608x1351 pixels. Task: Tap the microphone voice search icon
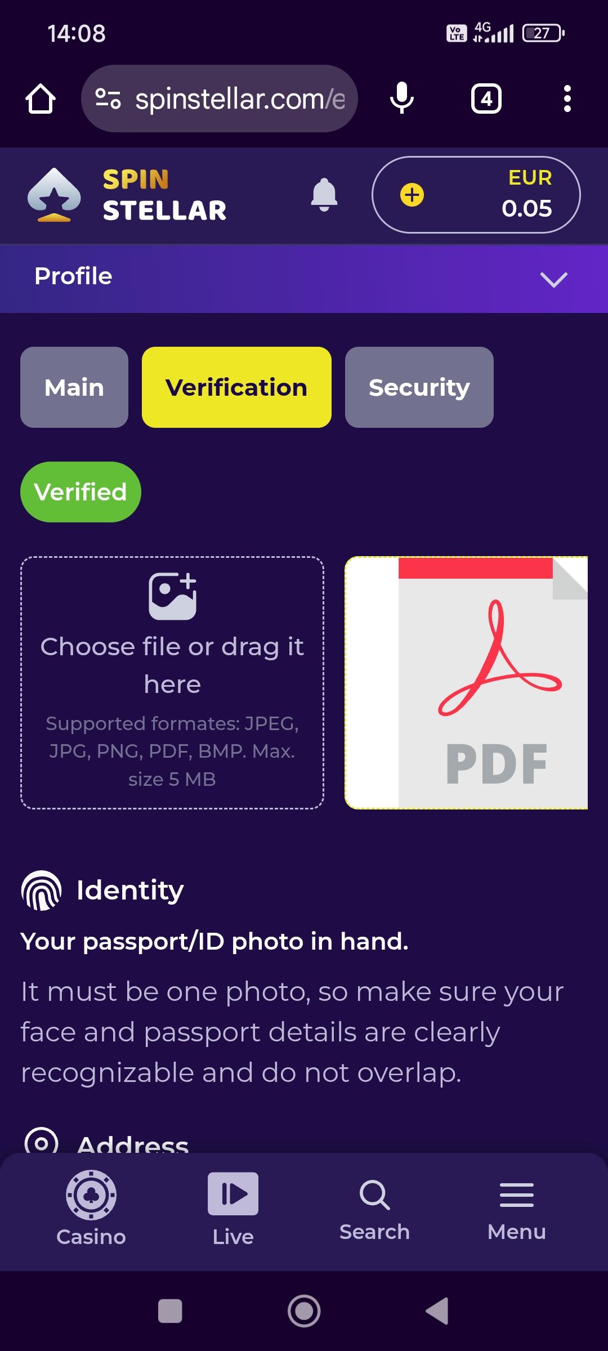pyautogui.click(x=401, y=99)
